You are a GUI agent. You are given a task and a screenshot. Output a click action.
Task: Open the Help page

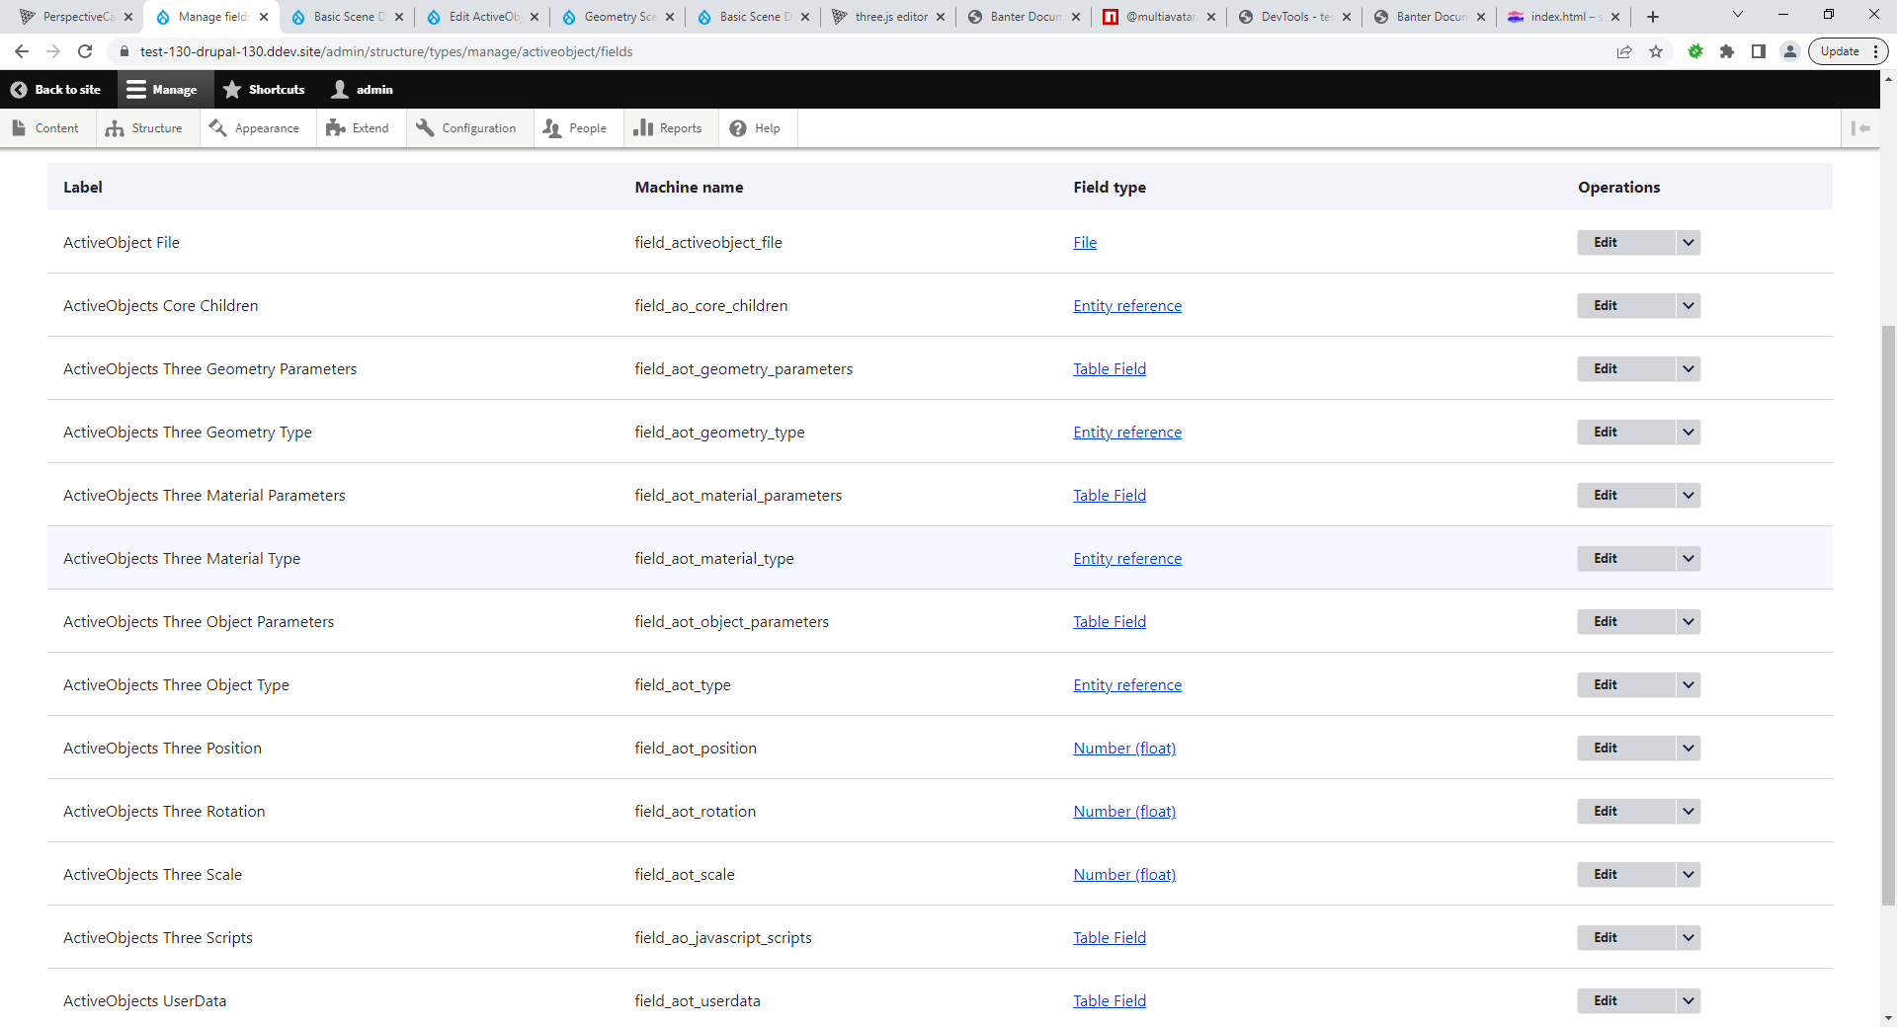coord(756,128)
